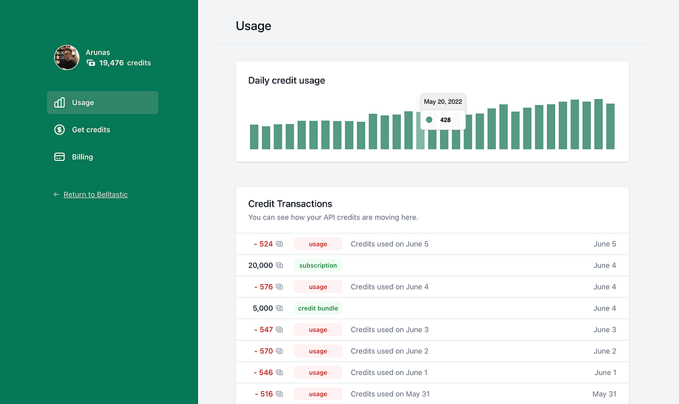Click the Usage page title
Image resolution: width=679 pixels, height=404 pixels.
point(253,26)
